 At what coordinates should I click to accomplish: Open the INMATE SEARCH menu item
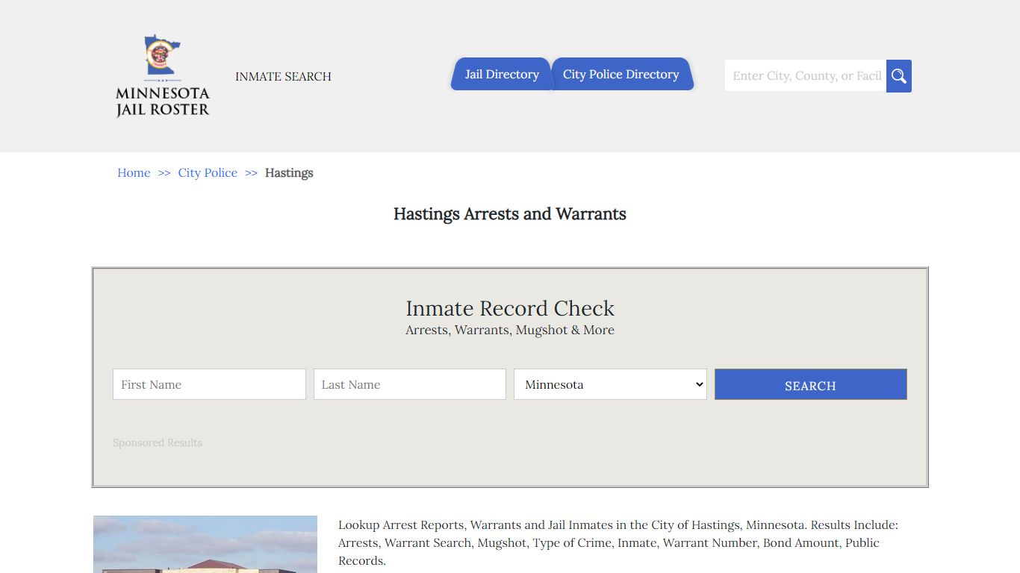(x=283, y=76)
